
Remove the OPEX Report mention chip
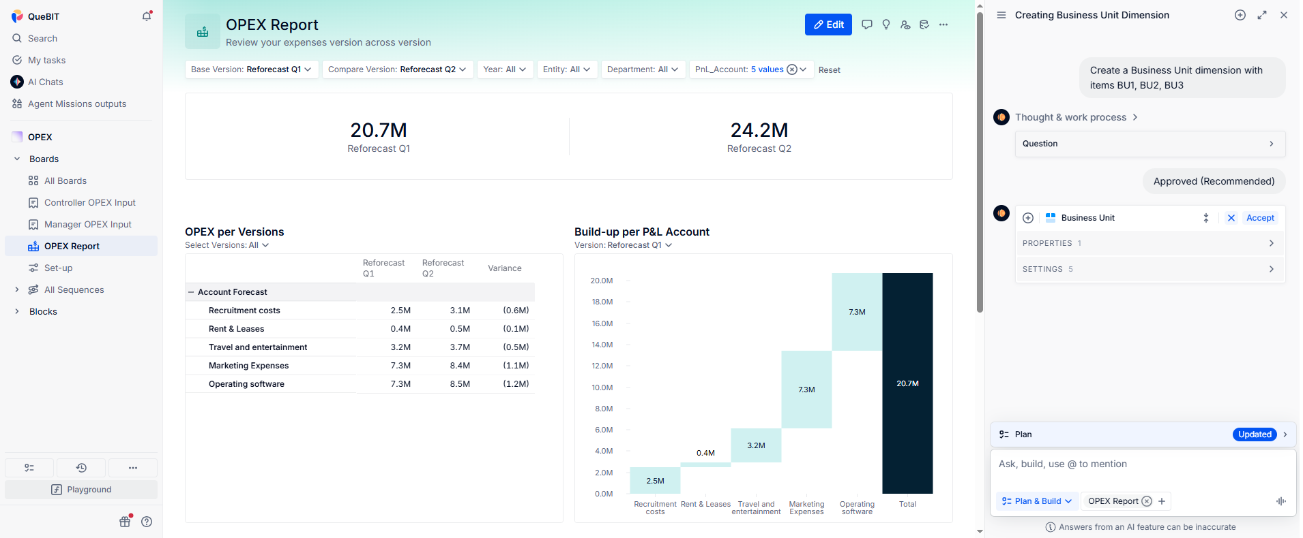click(1147, 501)
